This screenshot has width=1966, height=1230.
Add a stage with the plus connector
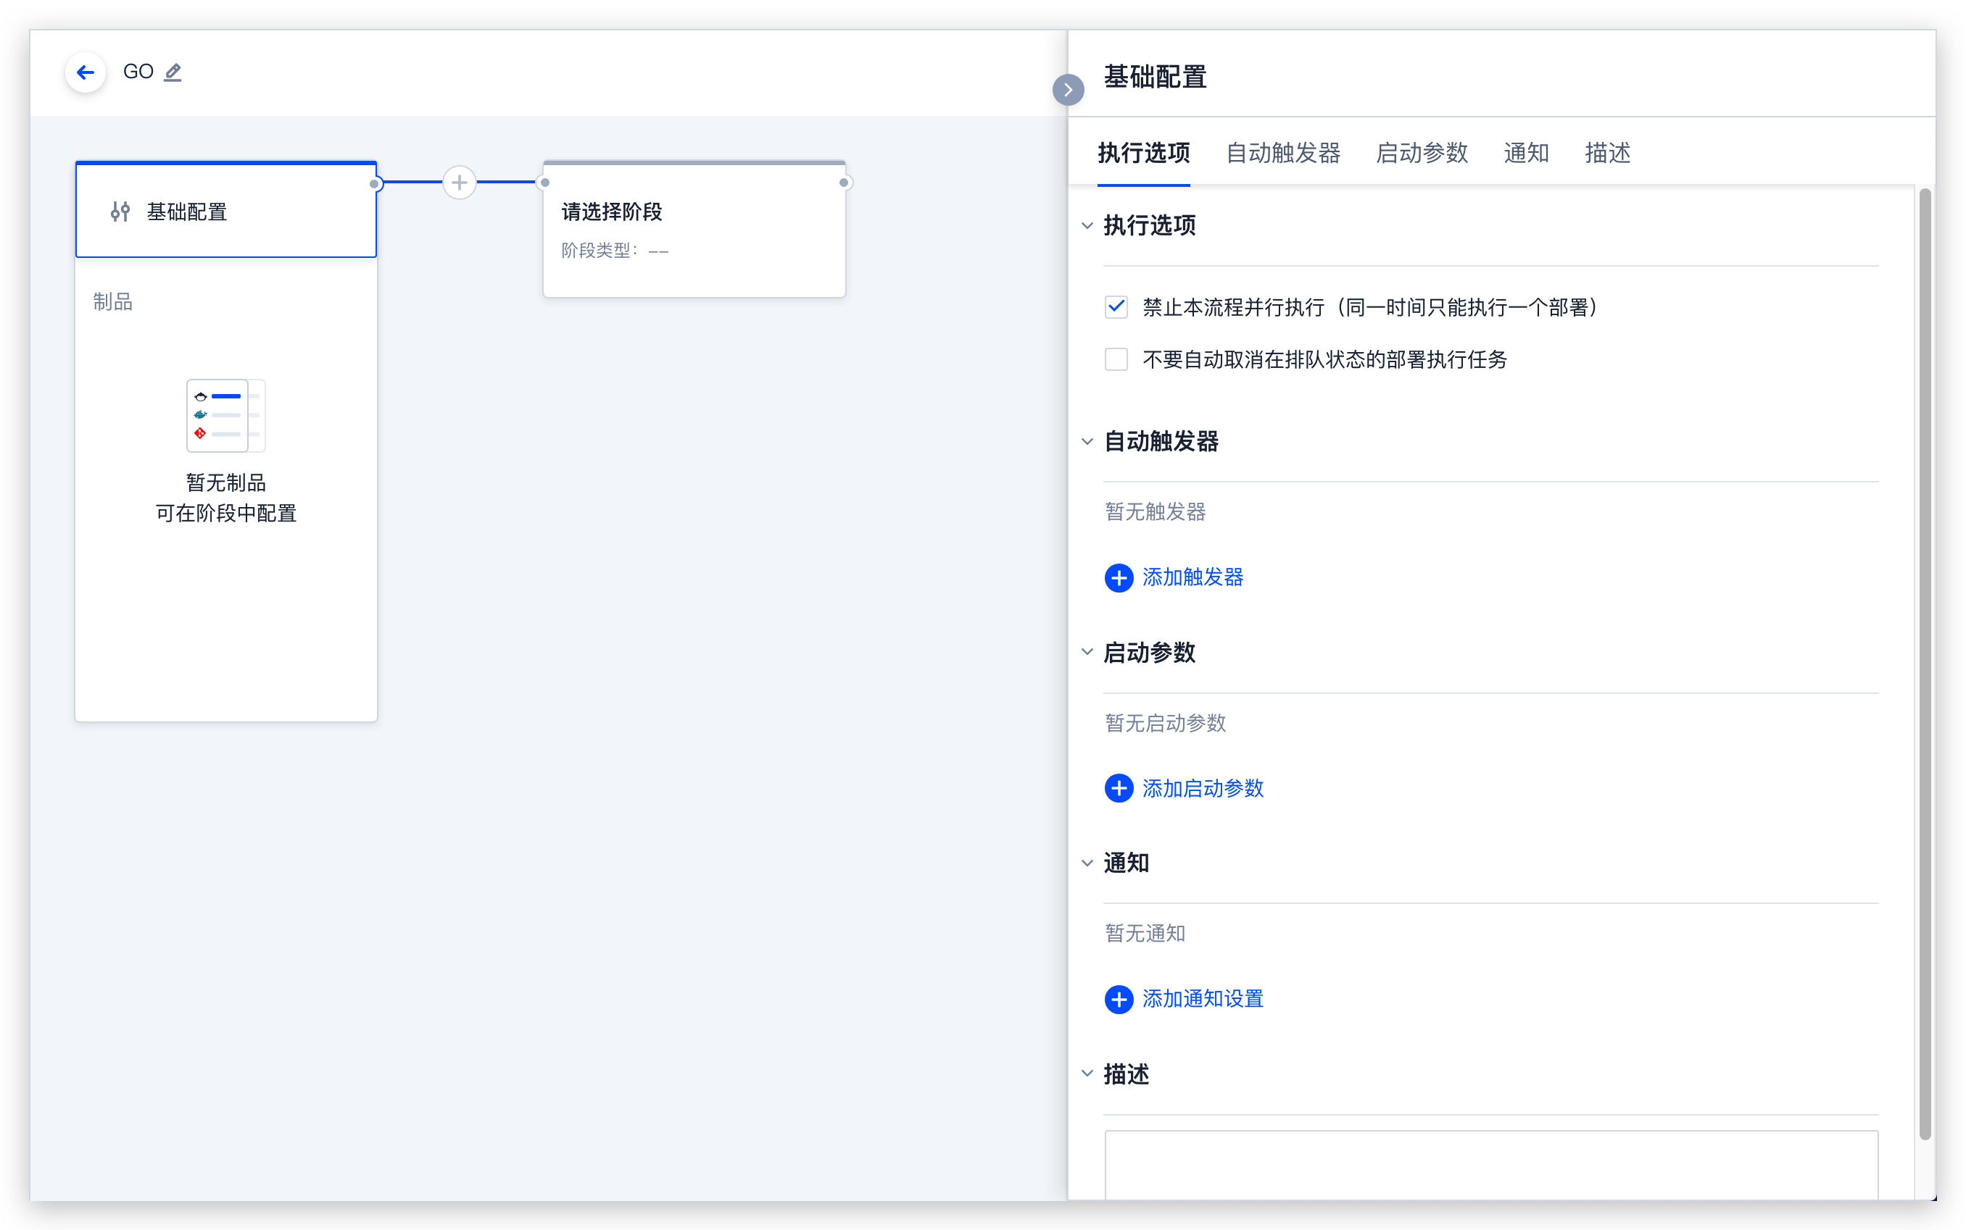coord(459,183)
